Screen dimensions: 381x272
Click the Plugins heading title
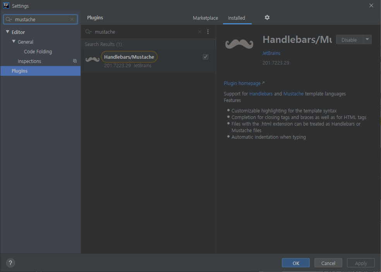click(95, 17)
